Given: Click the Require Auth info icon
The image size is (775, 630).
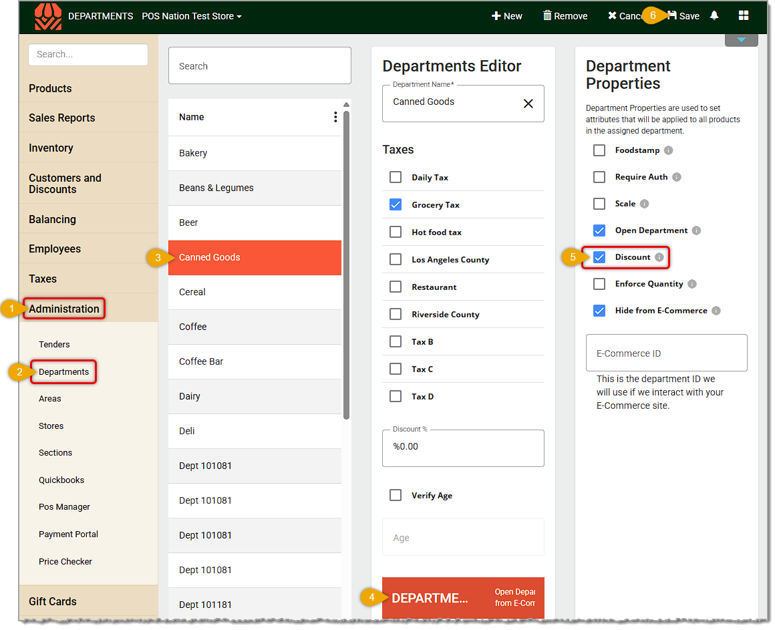Looking at the screenshot, I should [677, 177].
